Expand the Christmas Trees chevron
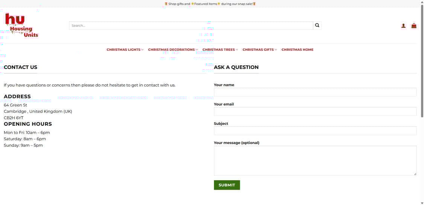424x205 pixels. point(237,50)
